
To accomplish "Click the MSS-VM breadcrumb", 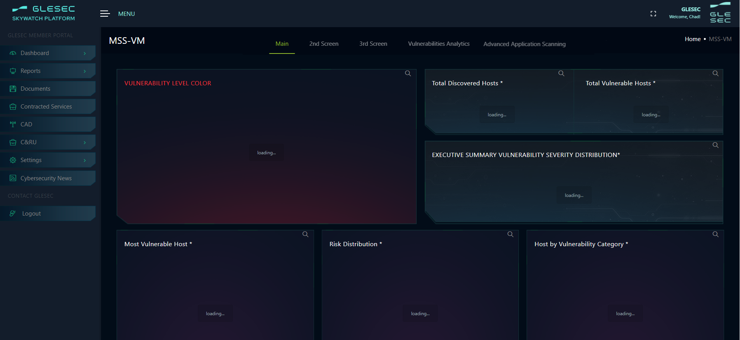I will click(x=720, y=39).
